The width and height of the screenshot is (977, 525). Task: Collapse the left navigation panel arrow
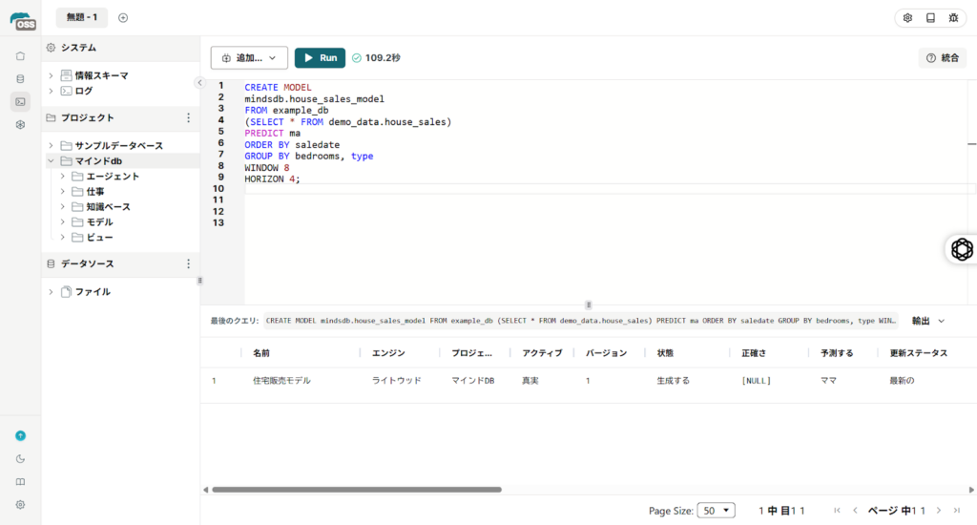[x=199, y=83]
